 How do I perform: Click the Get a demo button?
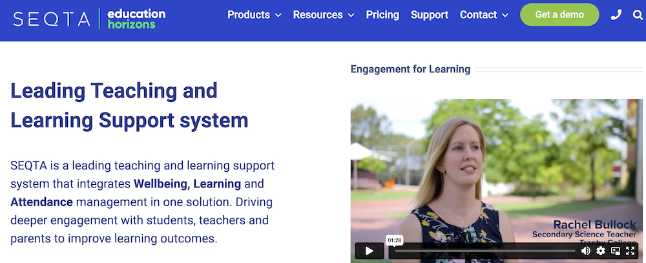[x=559, y=15]
